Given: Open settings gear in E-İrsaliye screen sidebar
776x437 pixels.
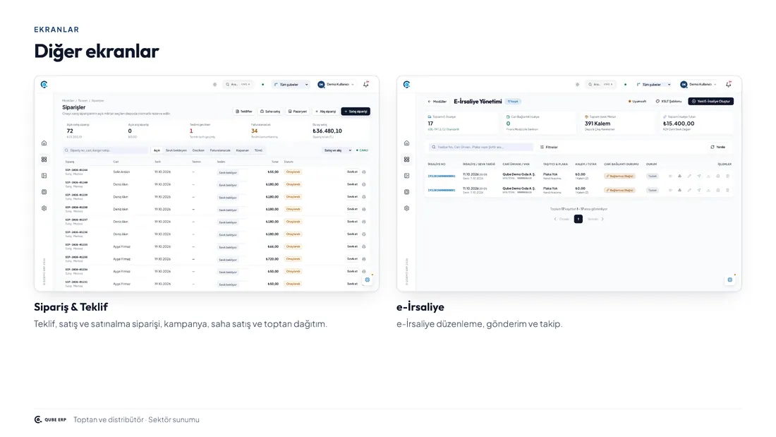Looking at the screenshot, I should (x=407, y=208).
